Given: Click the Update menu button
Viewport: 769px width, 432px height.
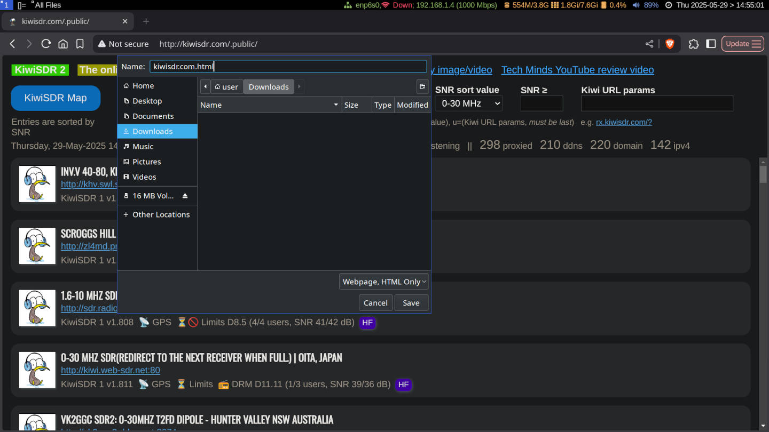Looking at the screenshot, I should tap(742, 44).
